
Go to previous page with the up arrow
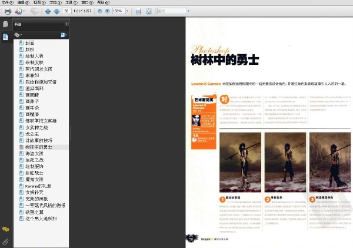coord(48,11)
